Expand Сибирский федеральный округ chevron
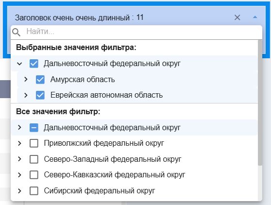Screen dimensions: 271x205 click(19, 191)
